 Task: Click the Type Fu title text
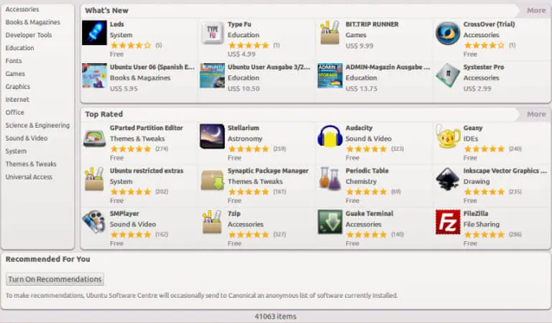point(239,24)
